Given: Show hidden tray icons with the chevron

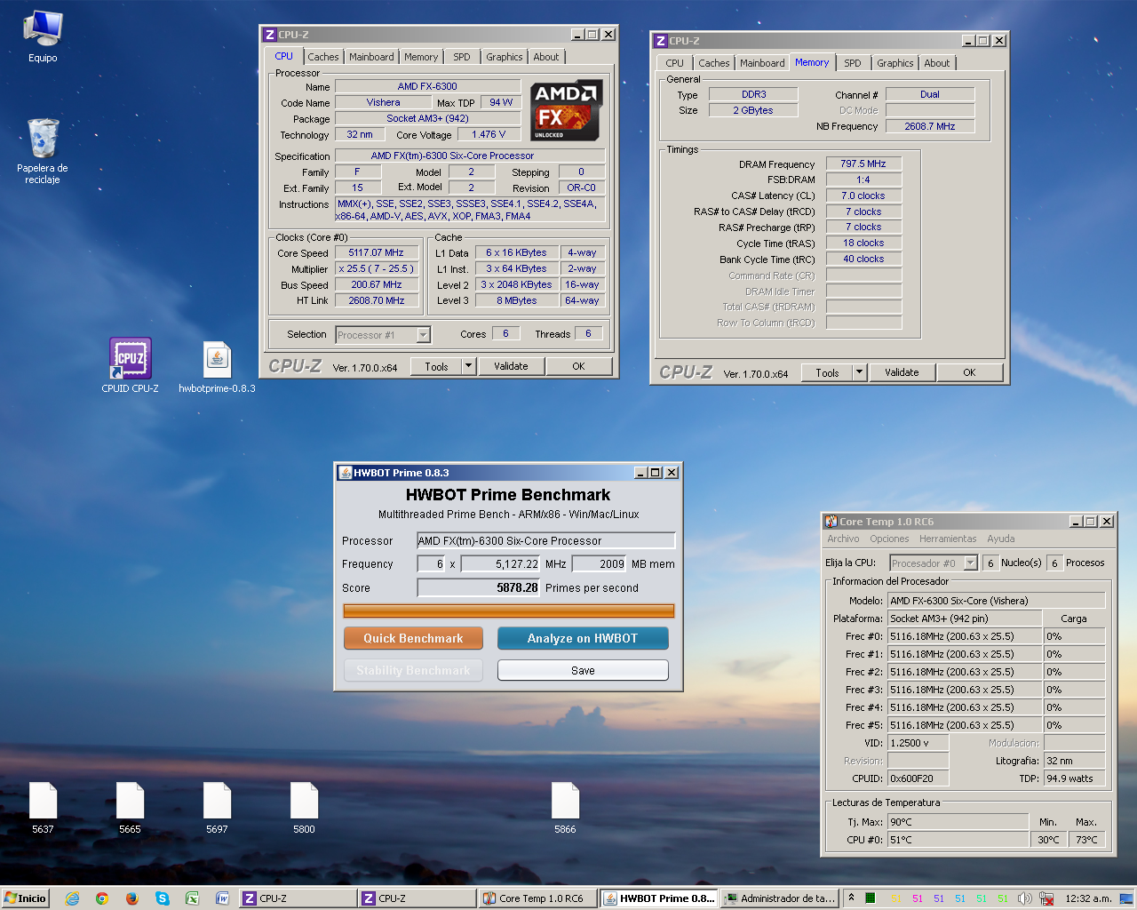Looking at the screenshot, I should (851, 898).
